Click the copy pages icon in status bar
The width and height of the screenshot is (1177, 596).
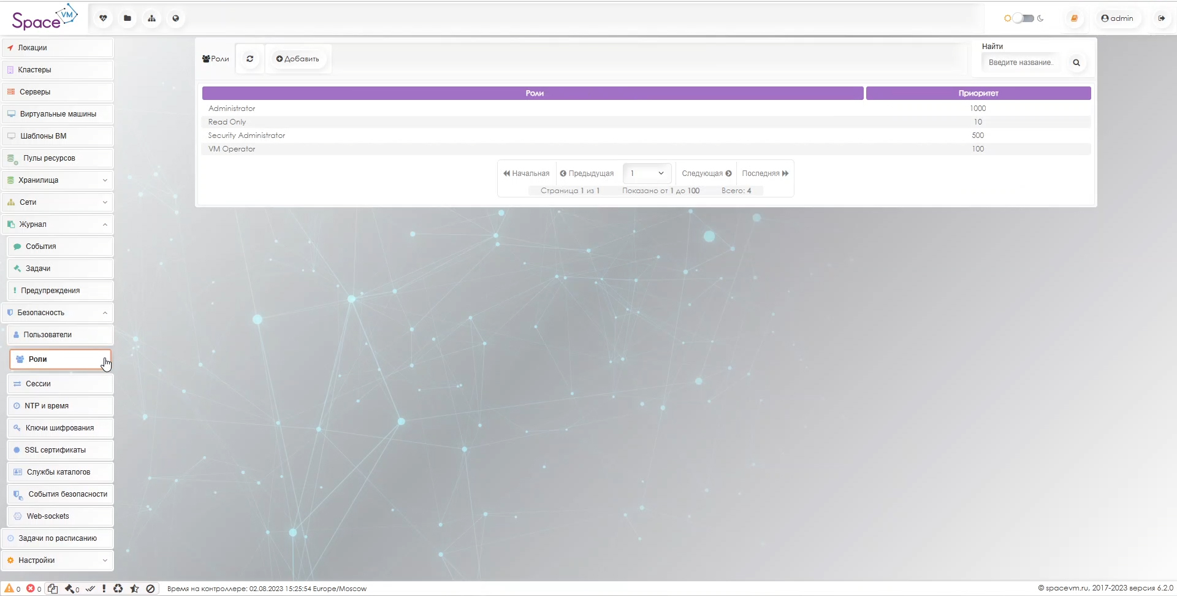point(53,589)
